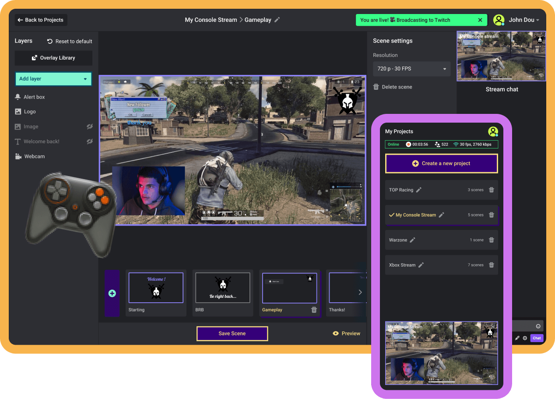Click the Back to Projects button
Screen dimensions: 555x399
tap(41, 20)
